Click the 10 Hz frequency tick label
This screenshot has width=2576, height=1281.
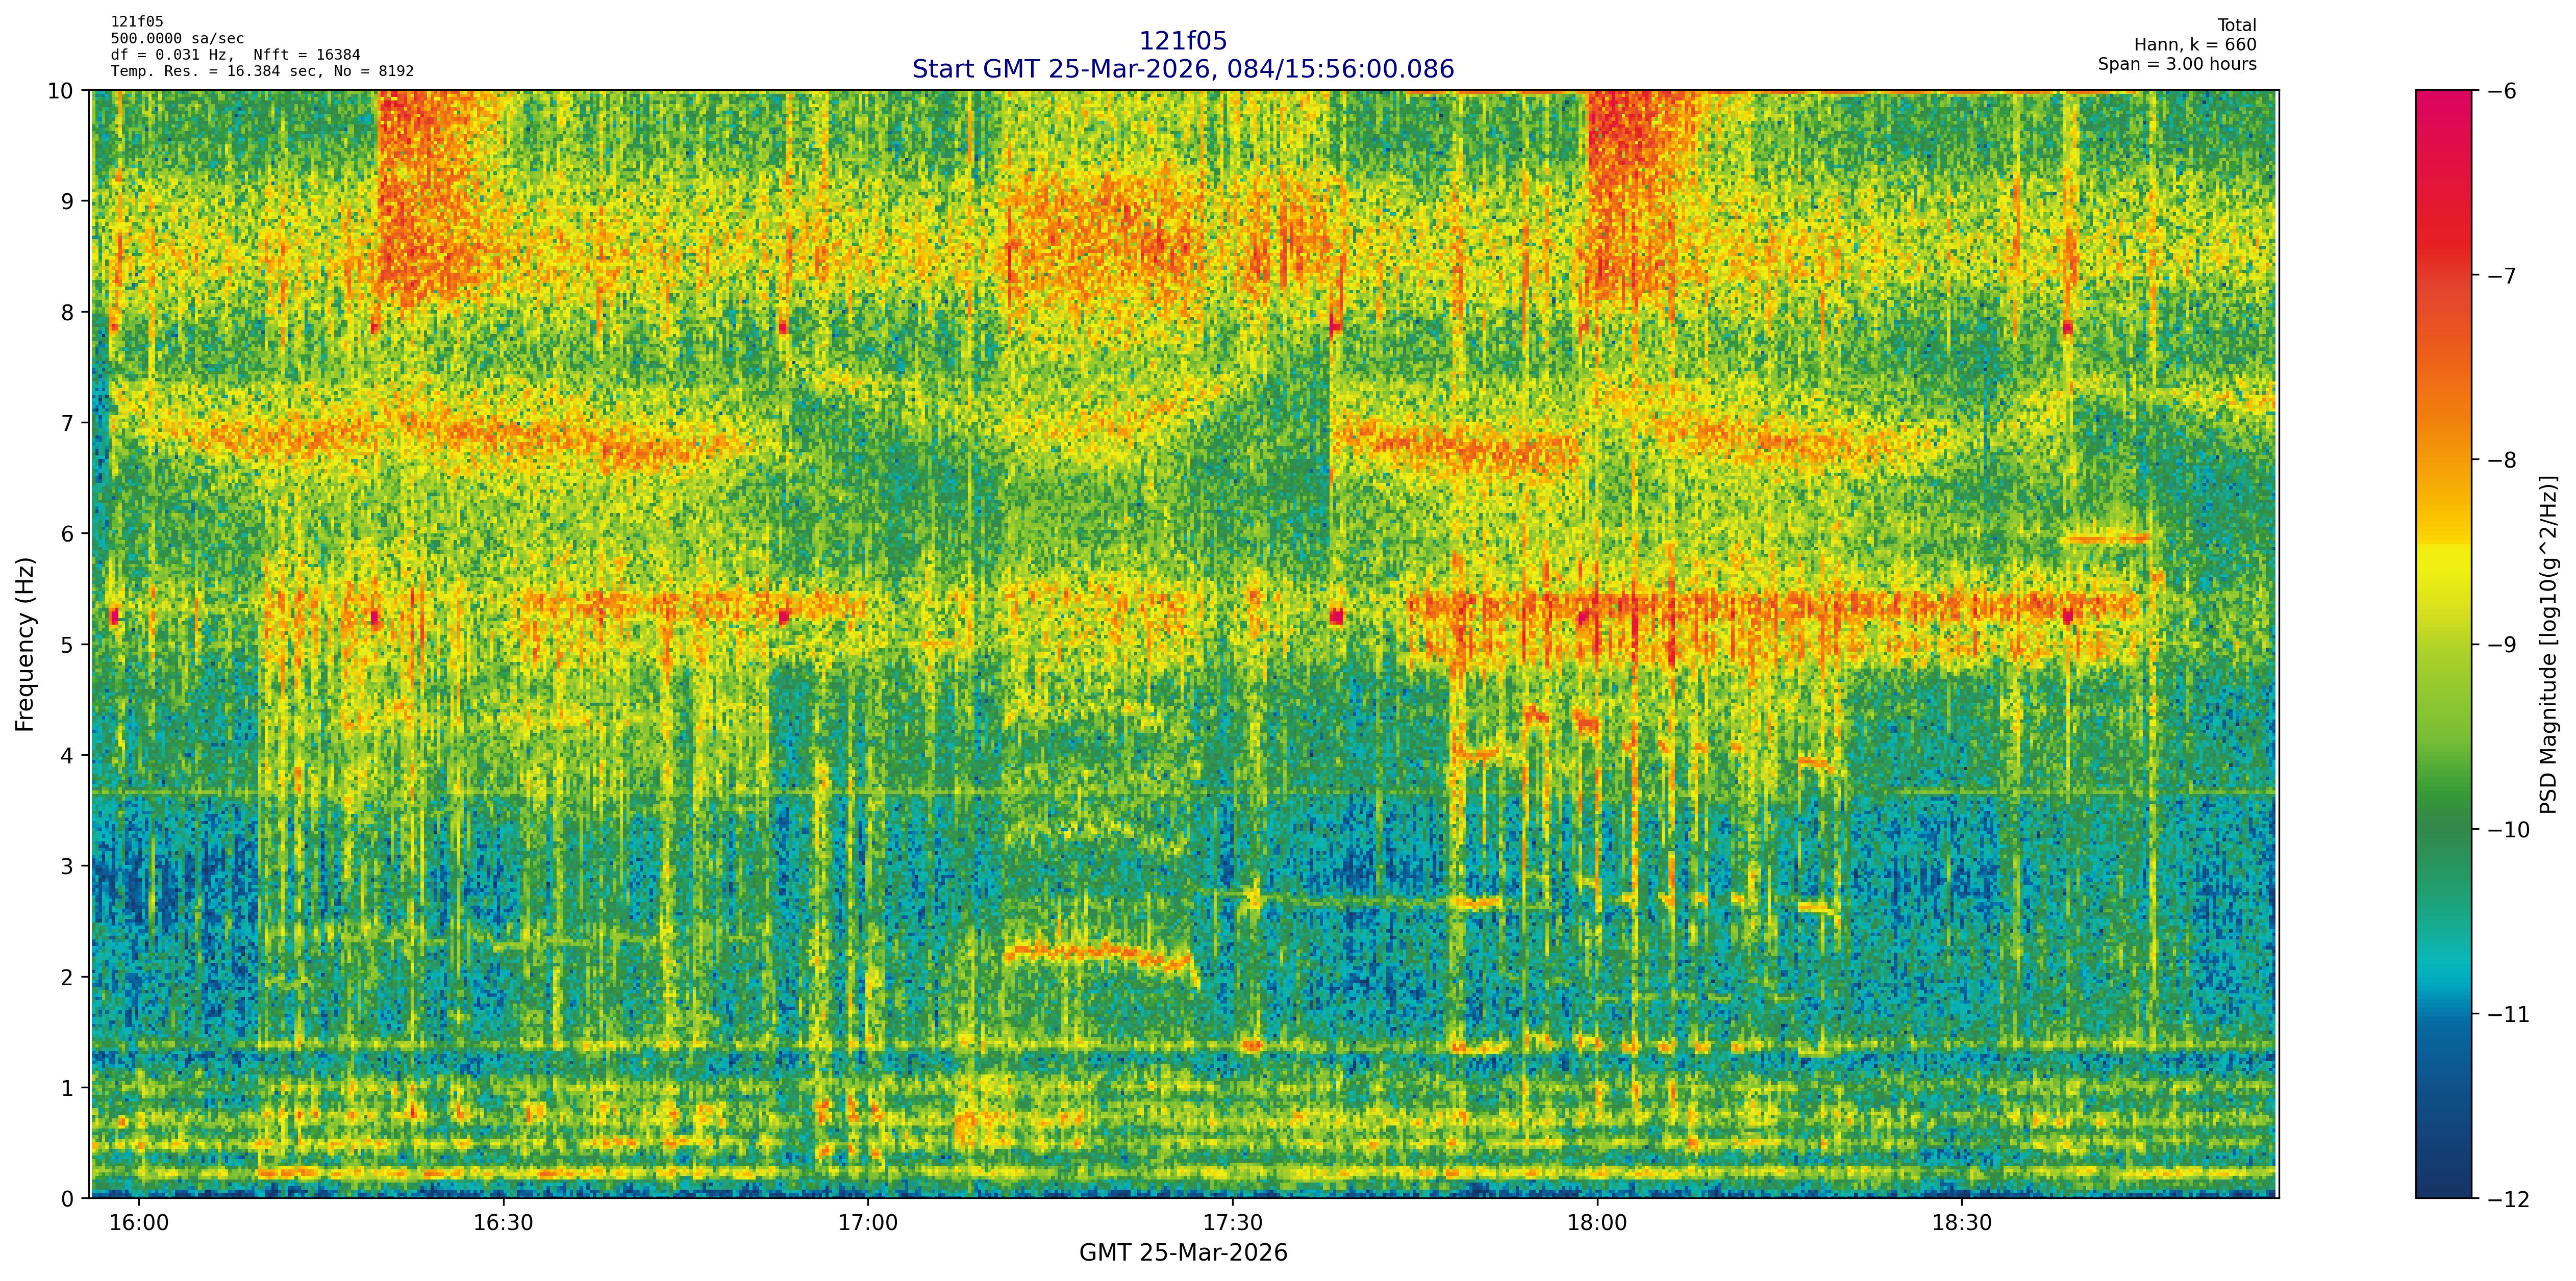click(x=60, y=91)
